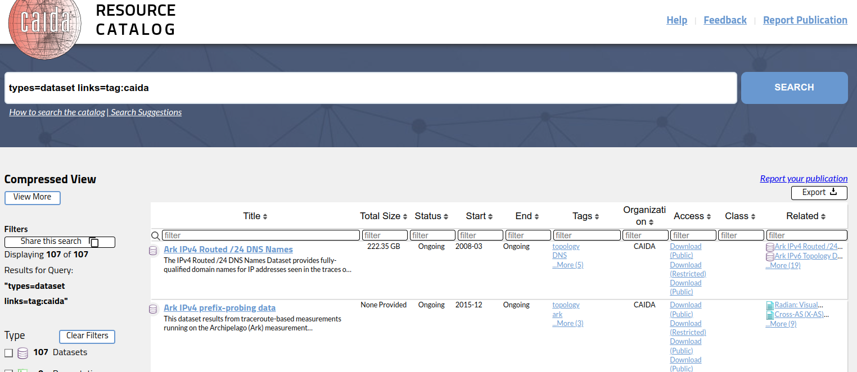This screenshot has width=857, height=372.
Task: Sort by the Organization column
Action: [x=644, y=216]
